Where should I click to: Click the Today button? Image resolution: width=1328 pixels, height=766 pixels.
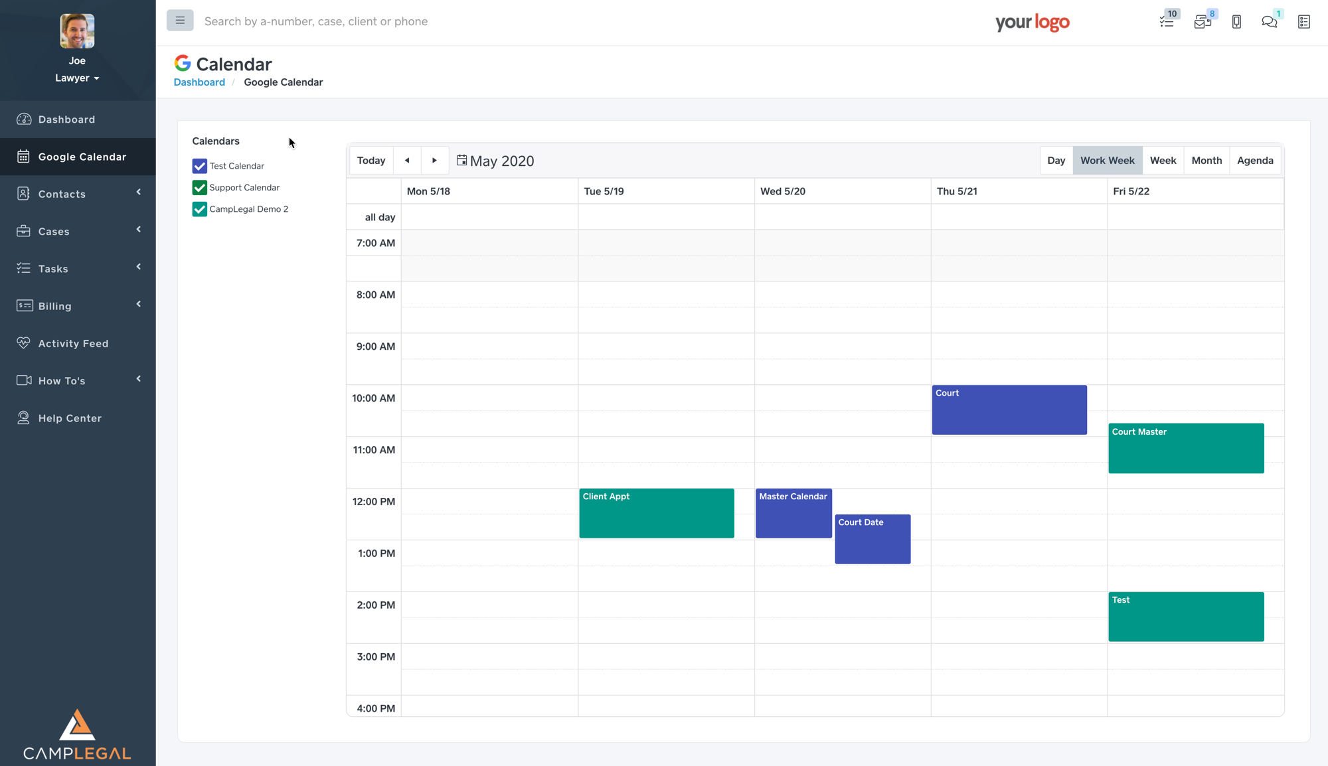371,160
